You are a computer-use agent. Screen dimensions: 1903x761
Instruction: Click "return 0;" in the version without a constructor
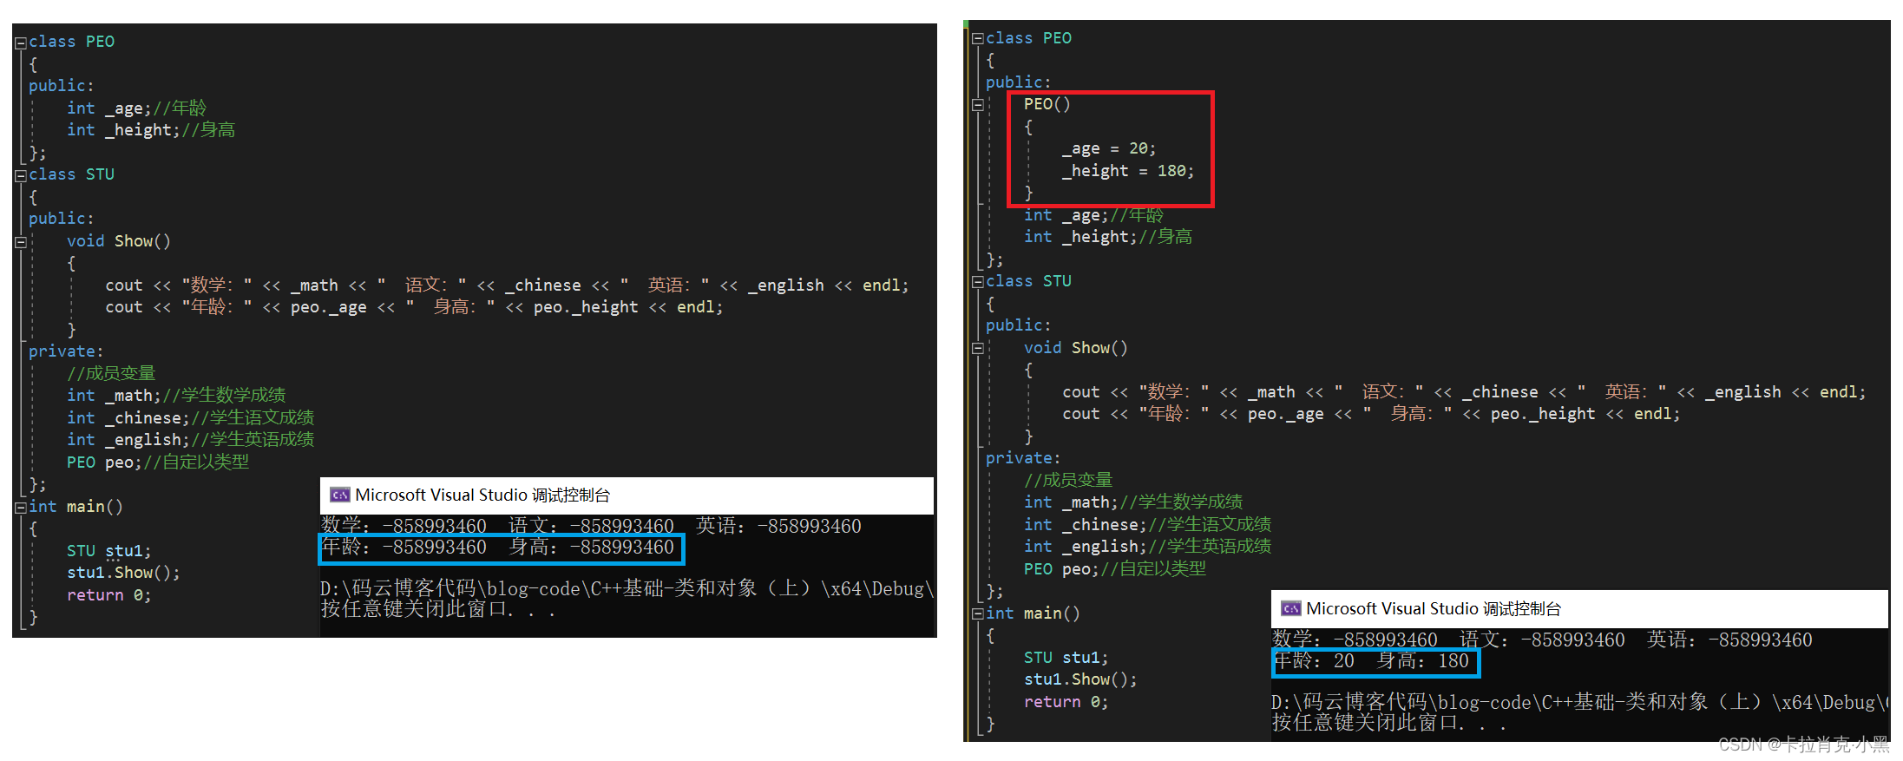[x=109, y=595]
